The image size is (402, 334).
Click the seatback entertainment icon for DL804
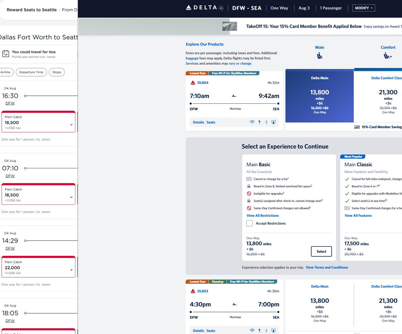tap(273, 122)
